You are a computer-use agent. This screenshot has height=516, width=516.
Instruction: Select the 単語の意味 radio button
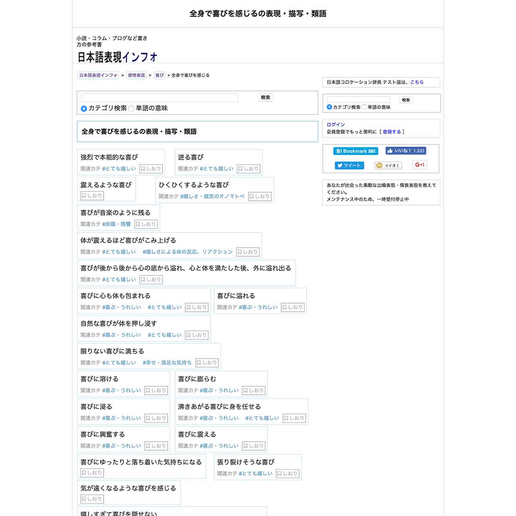coord(131,109)
